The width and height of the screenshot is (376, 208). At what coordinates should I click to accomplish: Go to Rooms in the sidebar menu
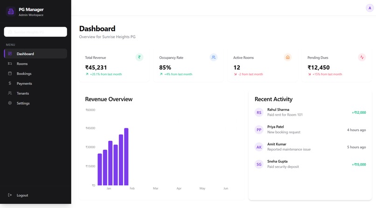coord(35,64)
